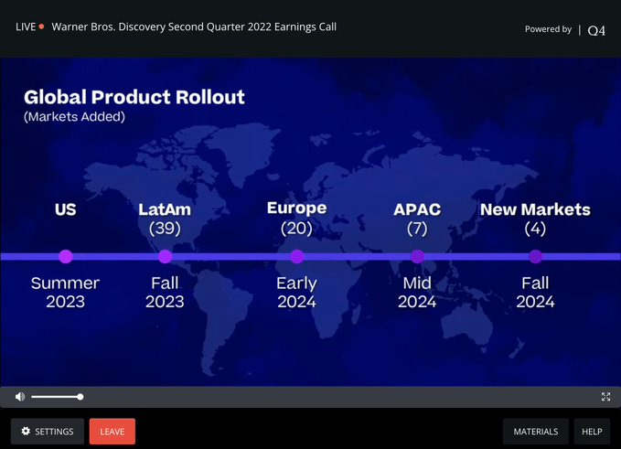Click the 'Fall 2024' date label

535,293
